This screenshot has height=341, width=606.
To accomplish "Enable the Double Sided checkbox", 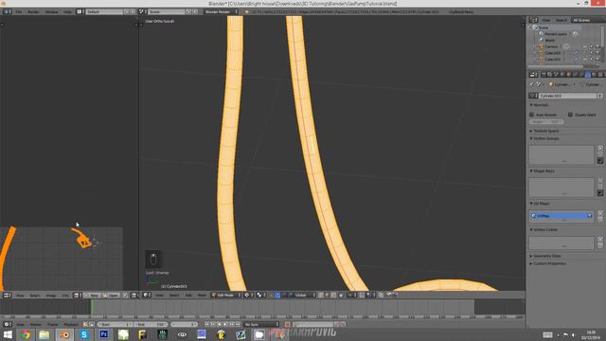I will (x=570, y=115).
